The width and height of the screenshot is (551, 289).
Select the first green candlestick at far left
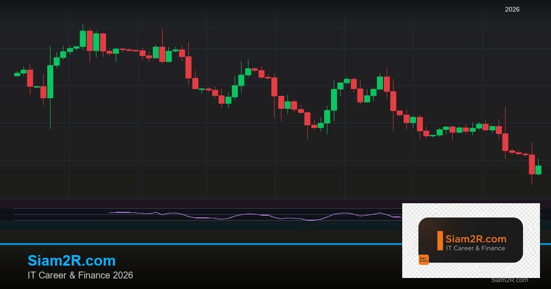[17, 74]
